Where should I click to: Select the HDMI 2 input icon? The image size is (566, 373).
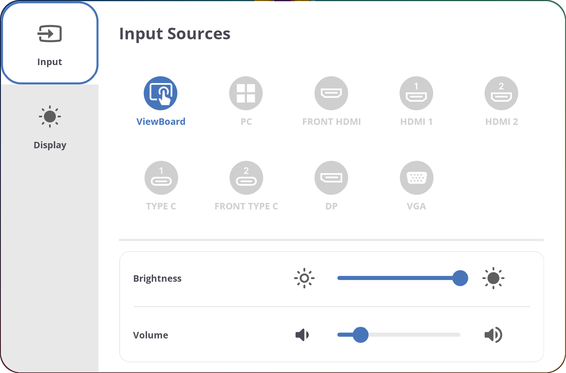coord(501,93)
